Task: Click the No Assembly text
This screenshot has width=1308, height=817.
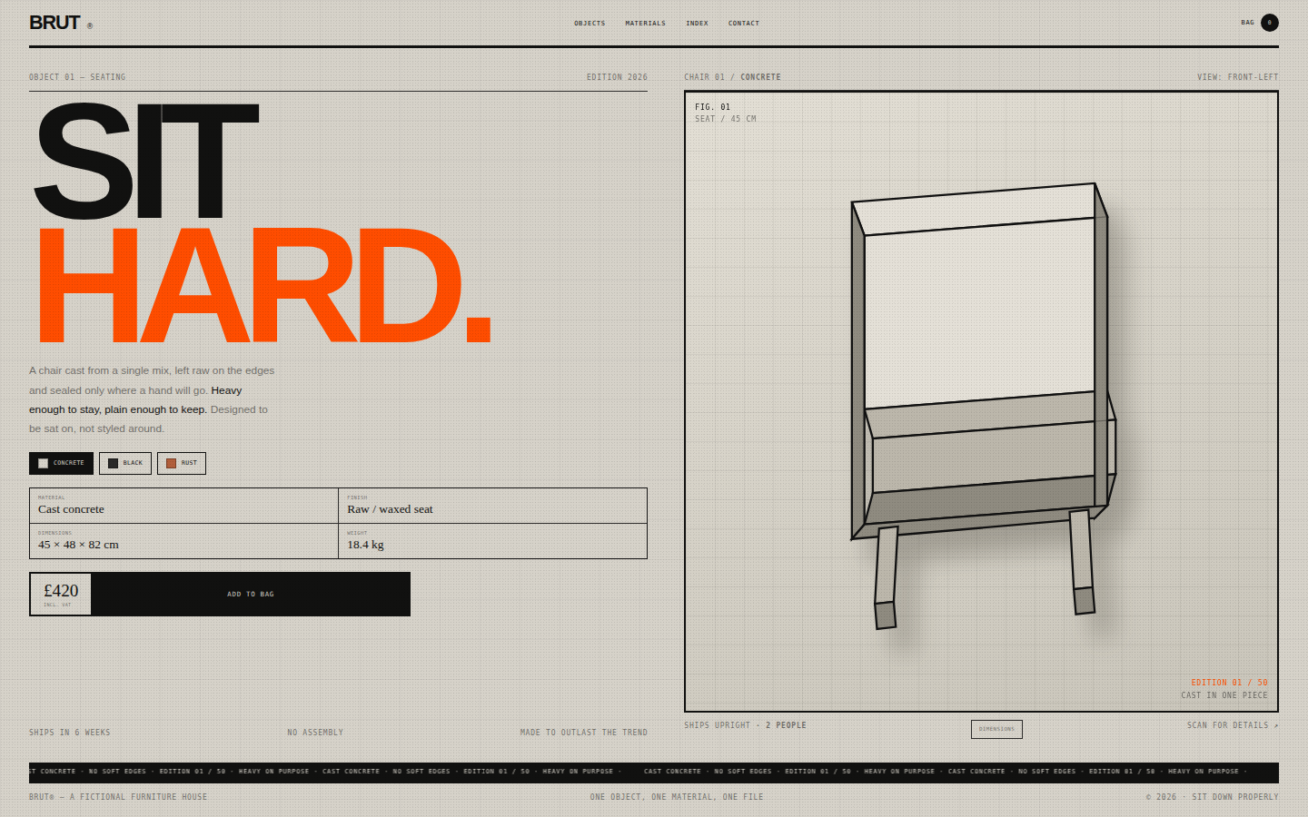Action: 315,733
